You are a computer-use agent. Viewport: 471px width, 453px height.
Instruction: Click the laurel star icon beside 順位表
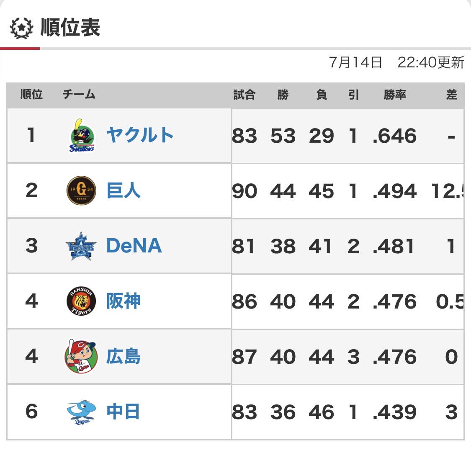point(21,28)
